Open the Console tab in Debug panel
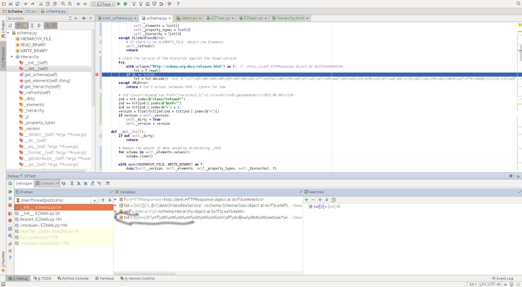This screenshot has height=287, width=522. click(x=47, y=183)
